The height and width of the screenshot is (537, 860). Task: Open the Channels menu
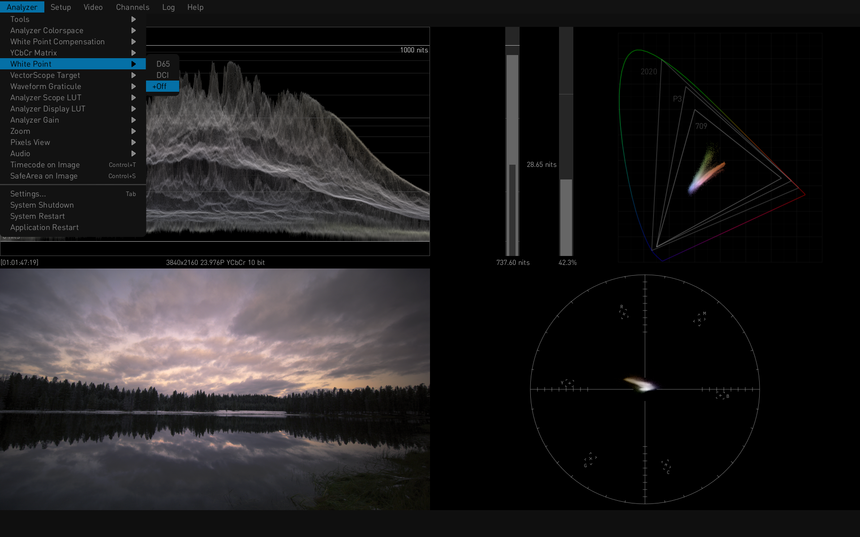[133, 7]
